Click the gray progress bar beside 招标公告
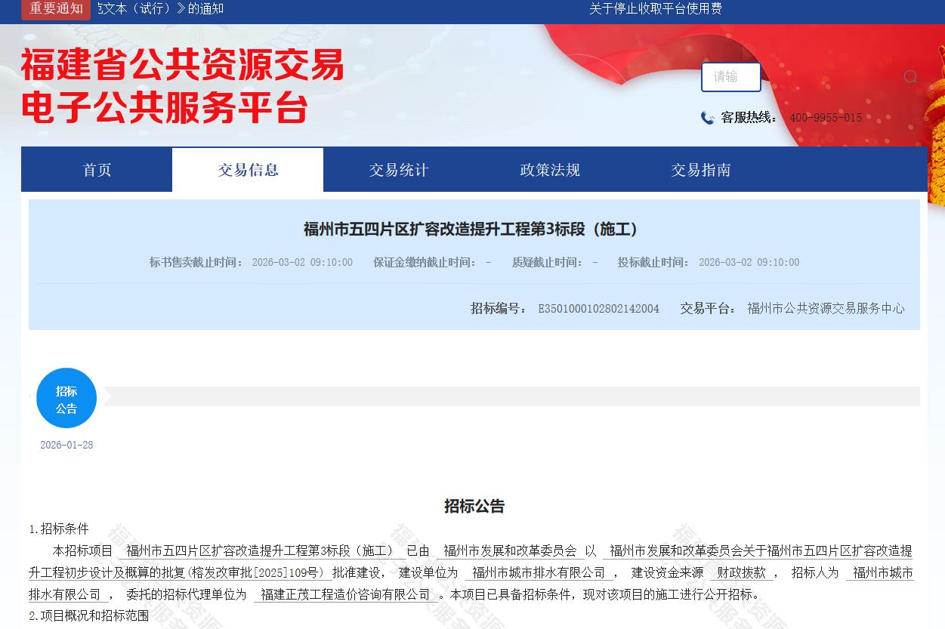The image size is (945, 629). (511, 396)
